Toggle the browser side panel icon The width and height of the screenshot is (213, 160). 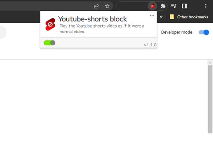pos(184,6)
